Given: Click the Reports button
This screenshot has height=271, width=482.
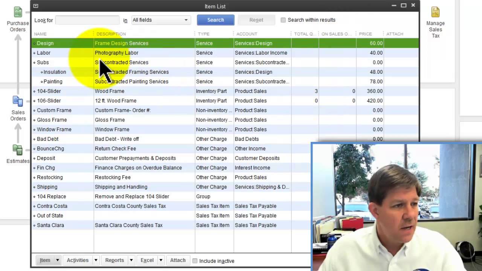Looking at the screenshot, I should click(114, 260).
